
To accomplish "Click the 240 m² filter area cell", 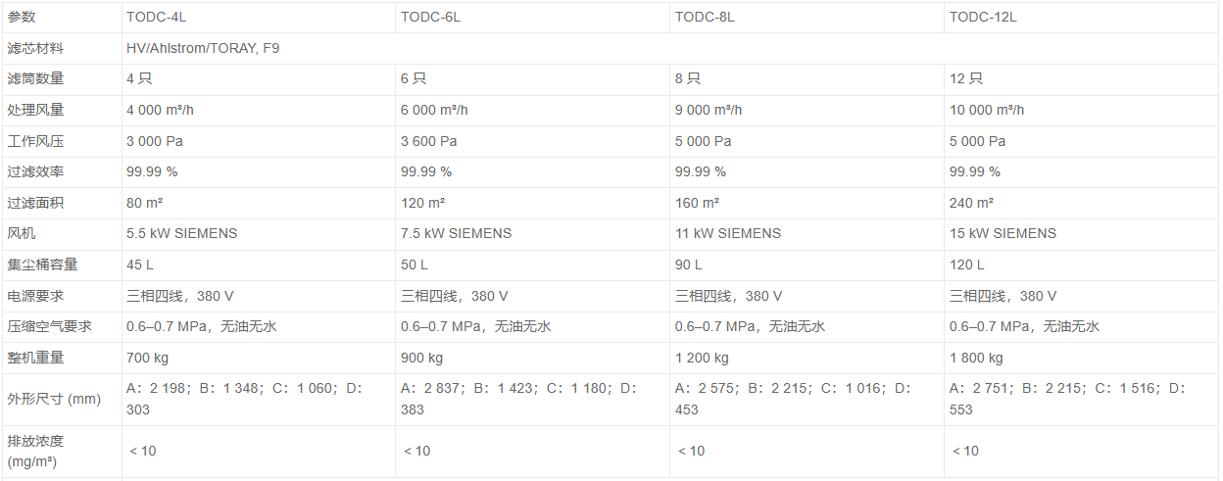I will coord(1082,203).
